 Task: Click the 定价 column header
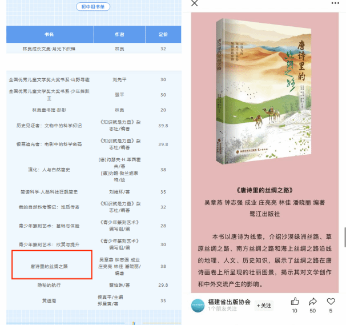[163, 34]
